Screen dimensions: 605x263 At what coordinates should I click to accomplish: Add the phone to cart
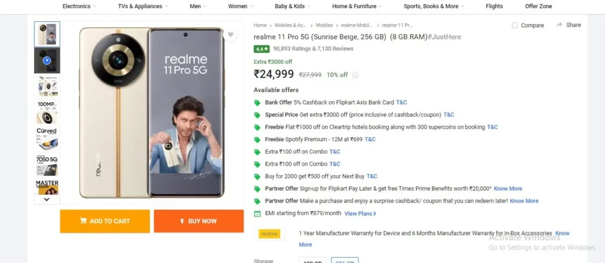click(x=105, y=221)
